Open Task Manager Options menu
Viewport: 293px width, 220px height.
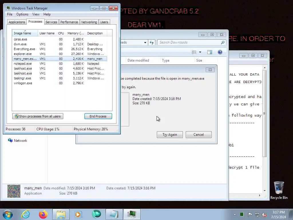[x=22, y=14]
